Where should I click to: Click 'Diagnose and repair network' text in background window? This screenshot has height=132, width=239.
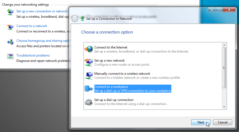click(43, 61)
